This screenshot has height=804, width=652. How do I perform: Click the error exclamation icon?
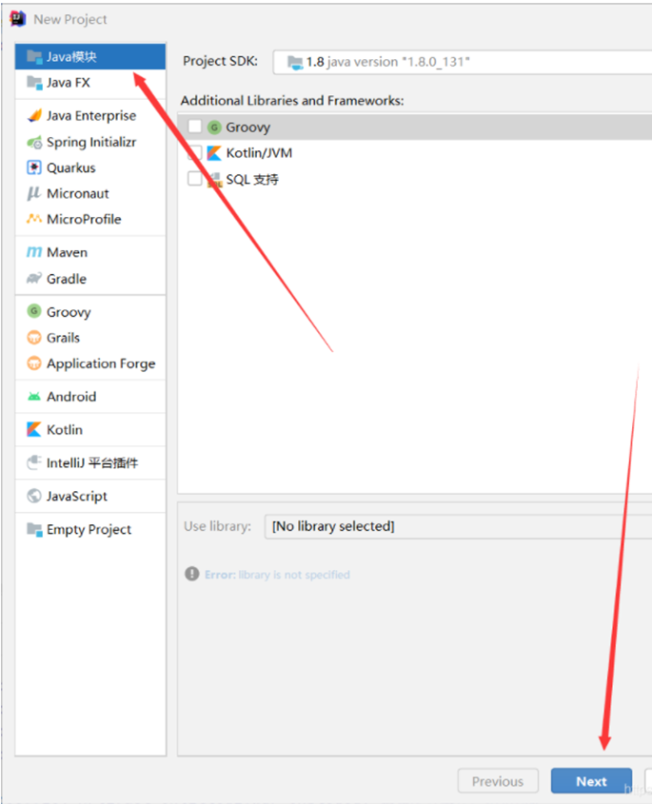(192, 574)
